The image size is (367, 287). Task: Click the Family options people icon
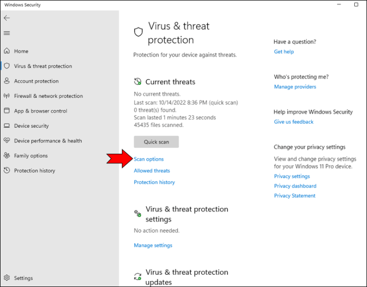coord(7,155)
